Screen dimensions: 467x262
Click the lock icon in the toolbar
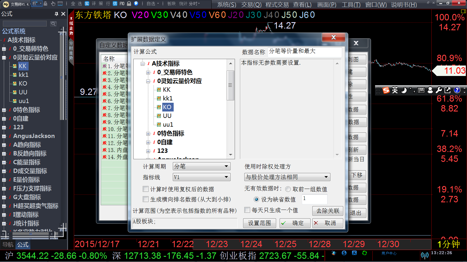(x=129, y=4)
